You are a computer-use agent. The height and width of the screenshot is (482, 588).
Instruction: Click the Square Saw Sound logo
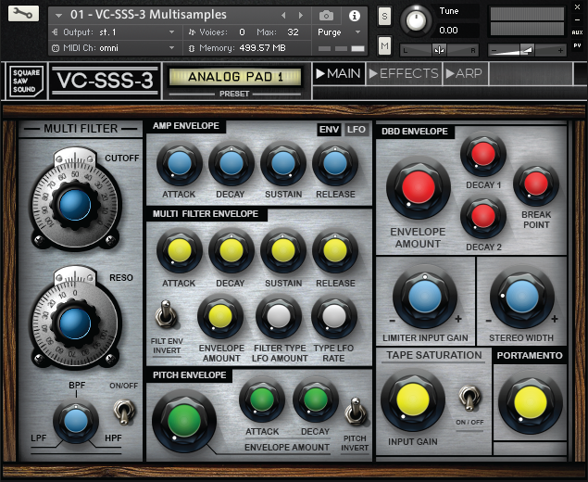26,81
